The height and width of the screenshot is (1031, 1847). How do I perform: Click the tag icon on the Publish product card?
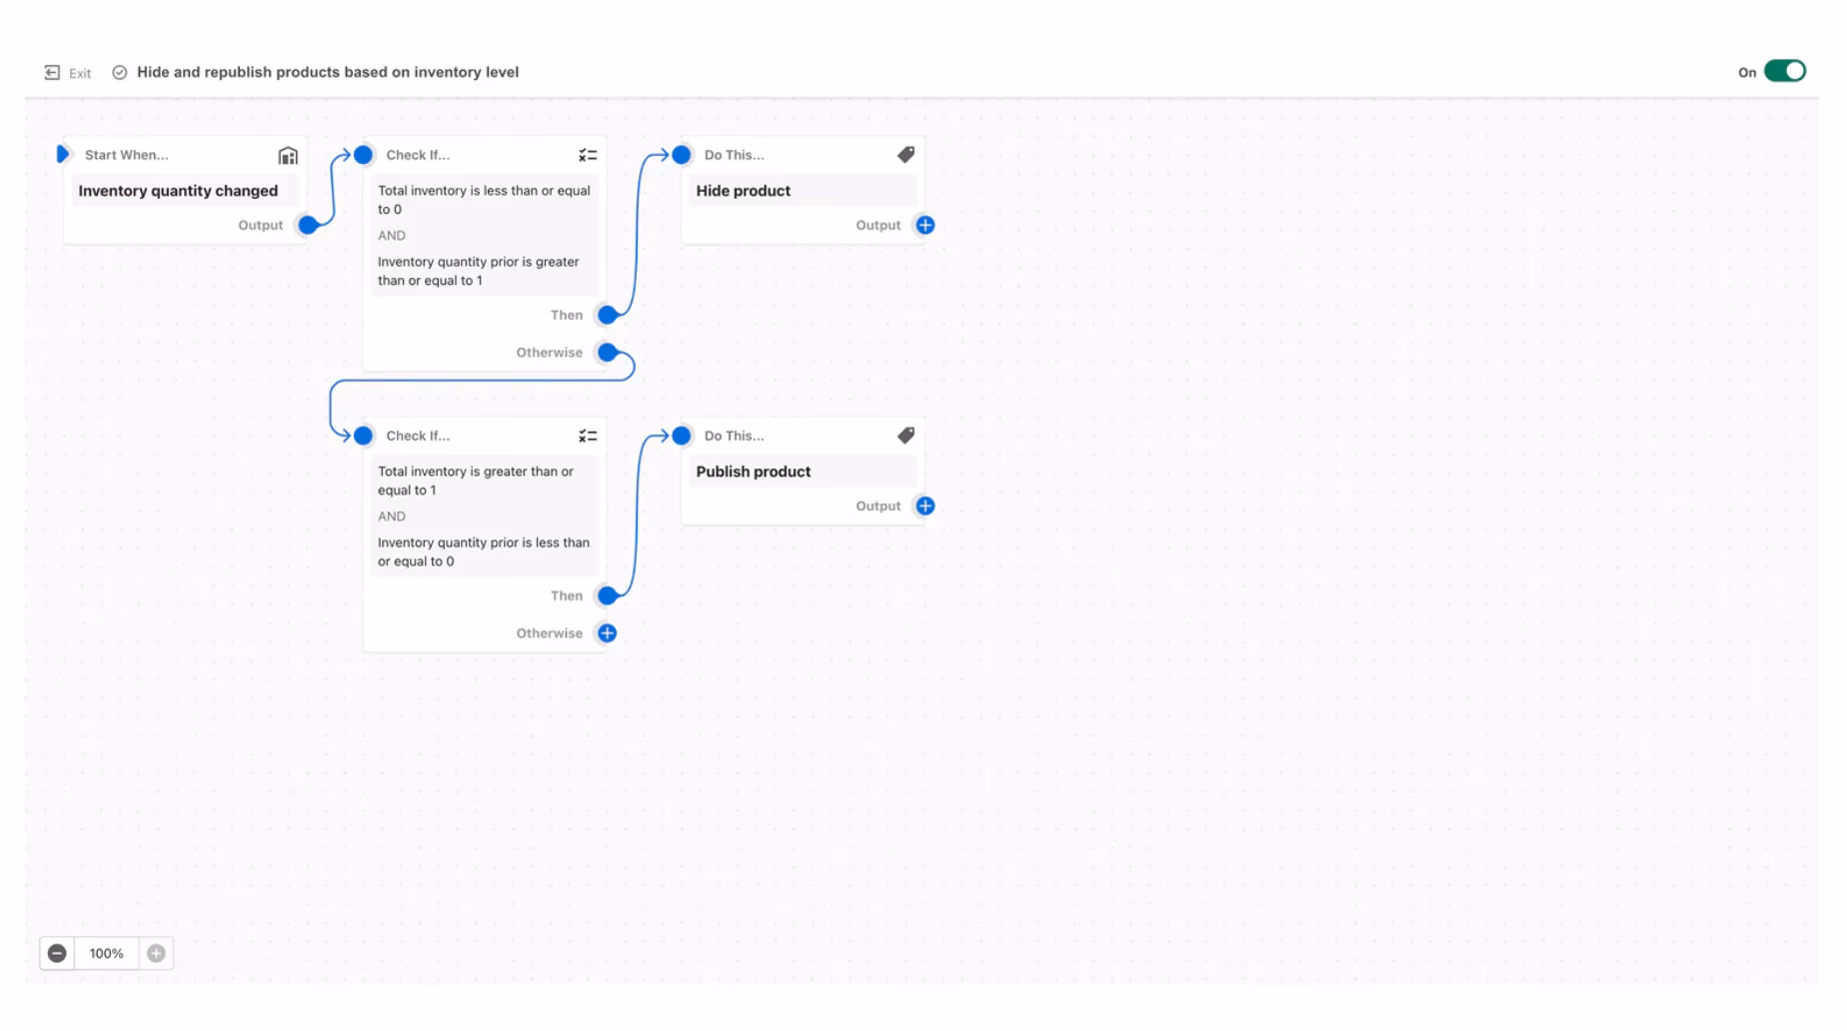[906, 435]
